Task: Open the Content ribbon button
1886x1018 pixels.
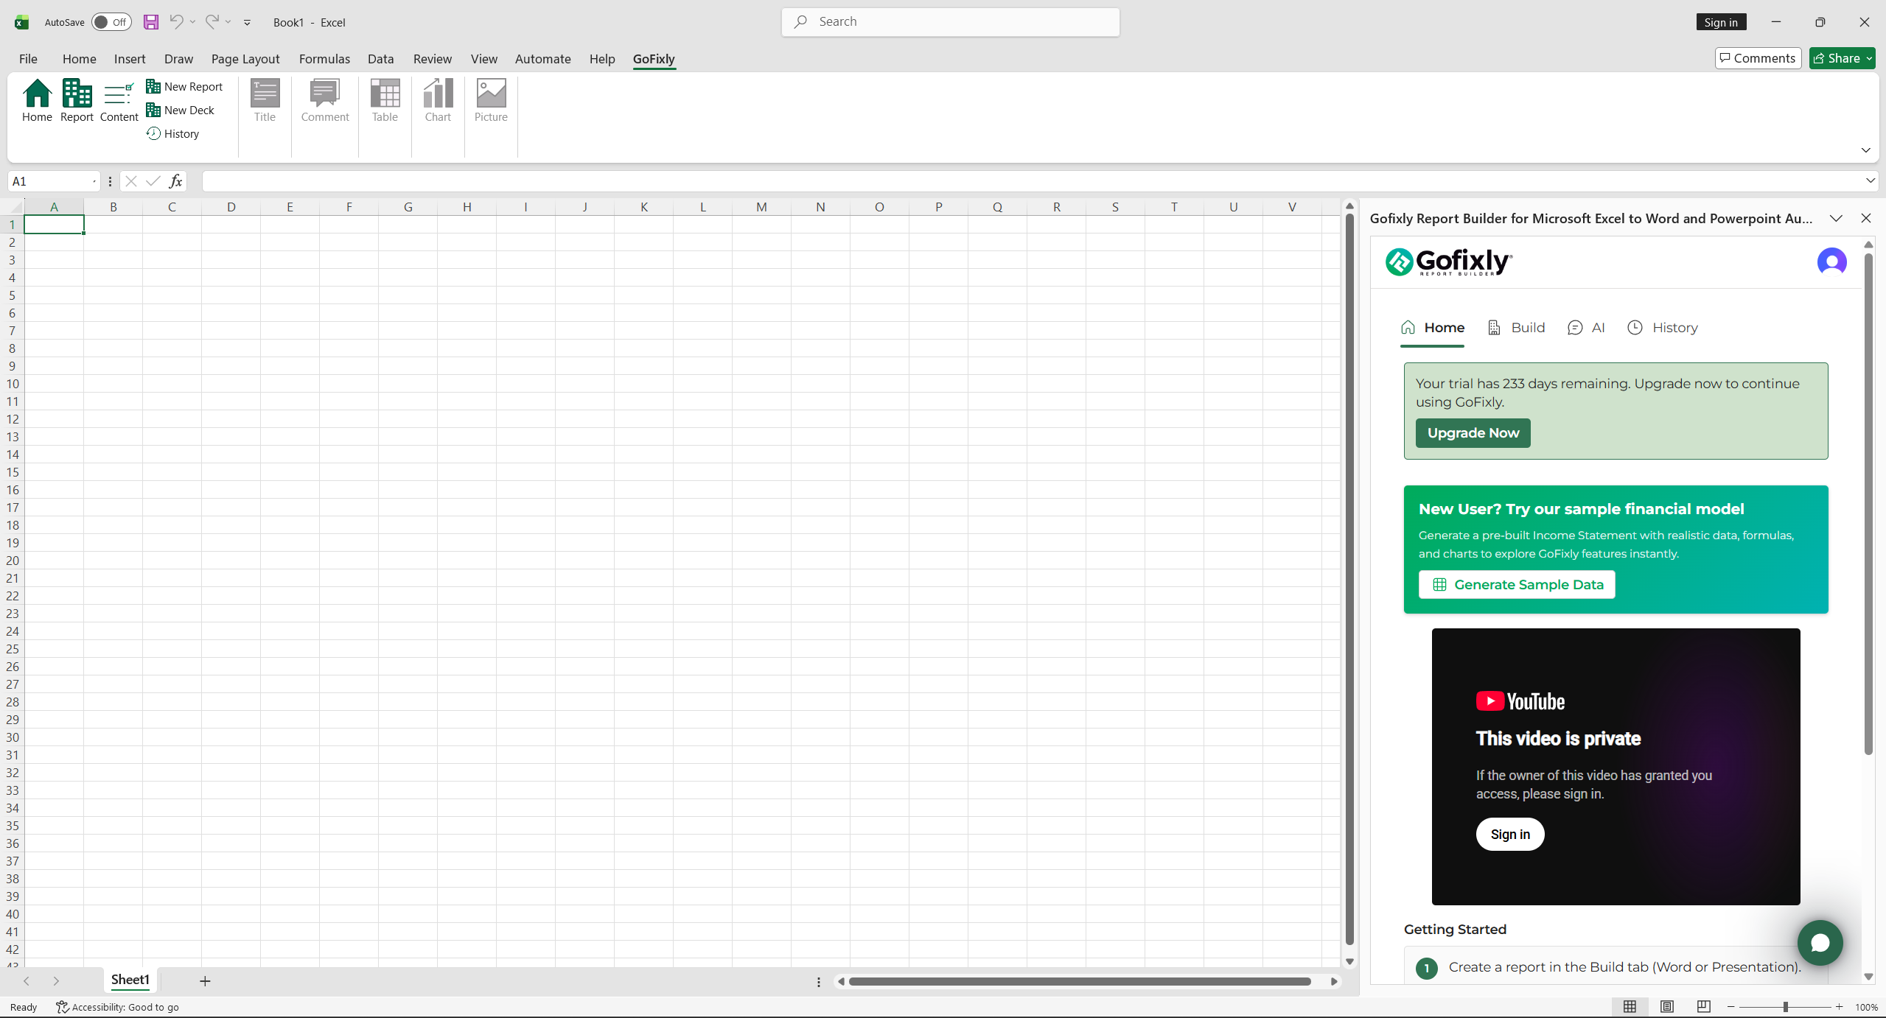Action: point(119,100)
